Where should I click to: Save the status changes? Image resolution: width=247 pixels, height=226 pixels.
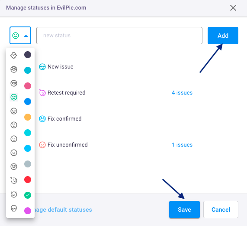184,210
